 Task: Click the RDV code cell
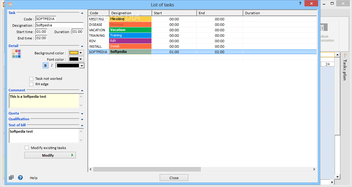point(98,41)
